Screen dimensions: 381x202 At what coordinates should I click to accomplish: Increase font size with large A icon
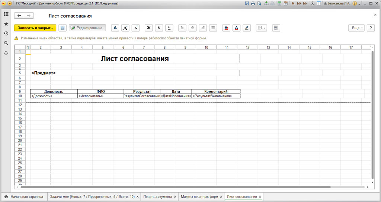point(125,28)
